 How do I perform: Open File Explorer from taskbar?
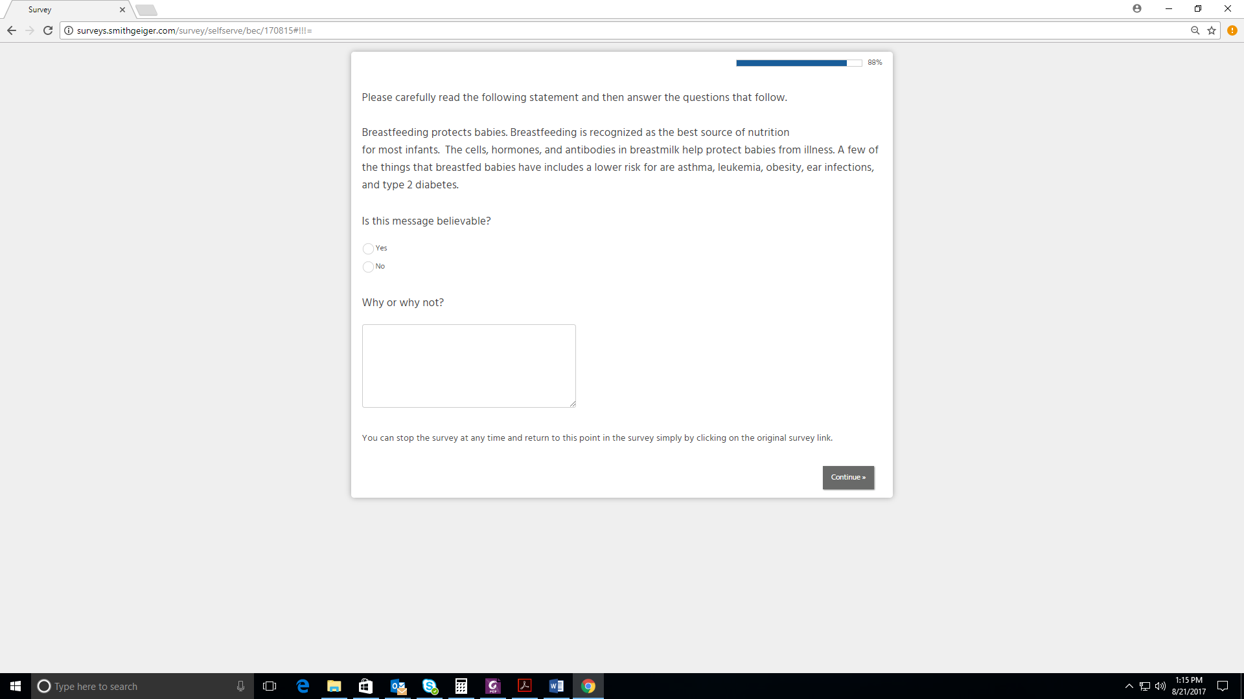(x=334, y=686)
